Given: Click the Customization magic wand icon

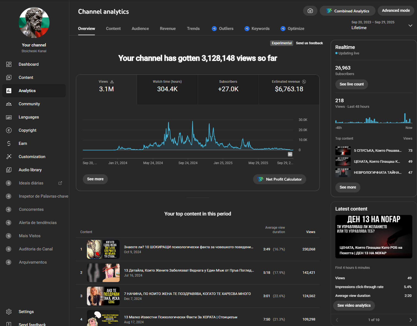Looking at the screenshot, I should click(x=9, y=157).
